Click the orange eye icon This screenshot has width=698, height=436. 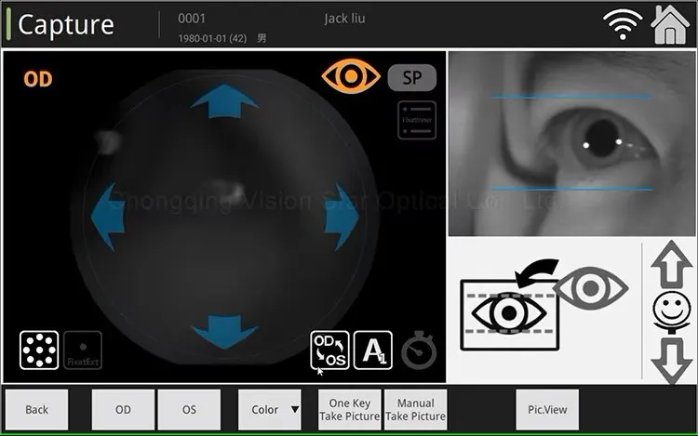(351, 76)
